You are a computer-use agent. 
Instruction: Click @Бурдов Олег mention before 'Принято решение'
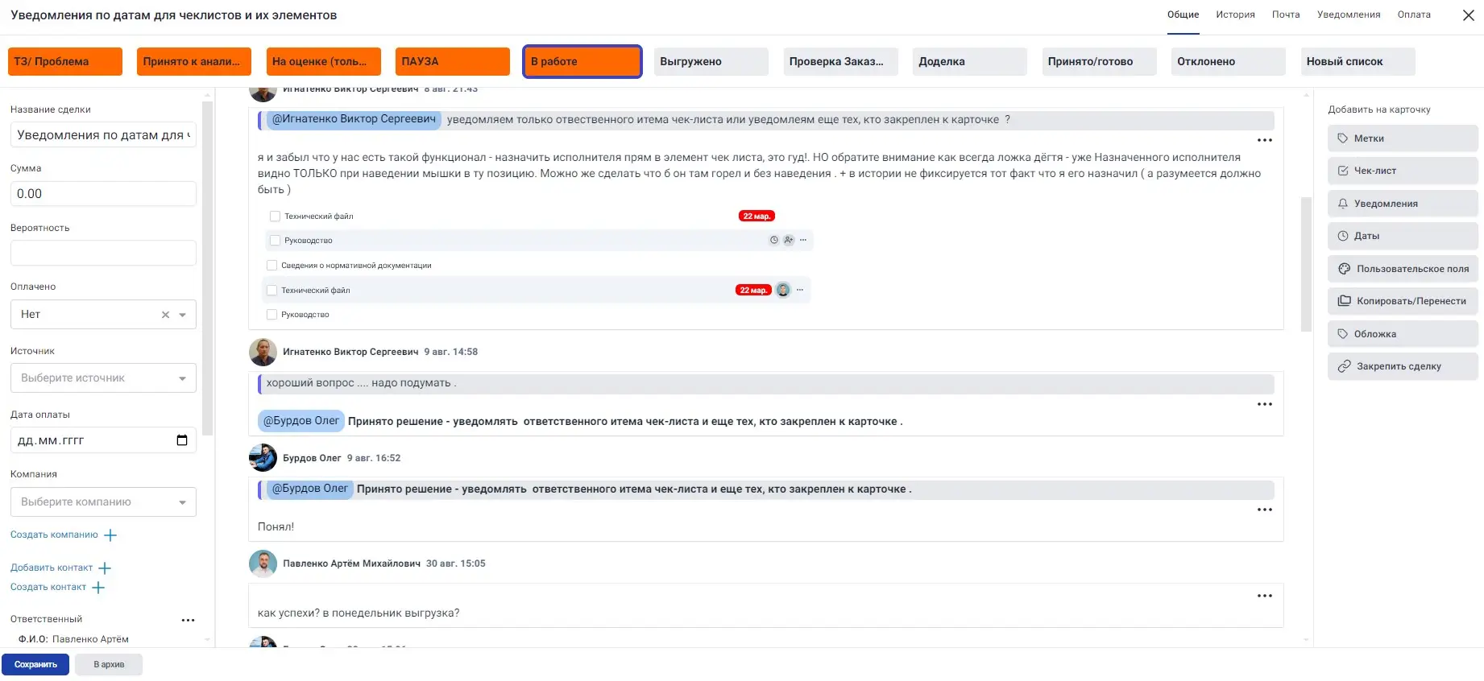(301, 420)
